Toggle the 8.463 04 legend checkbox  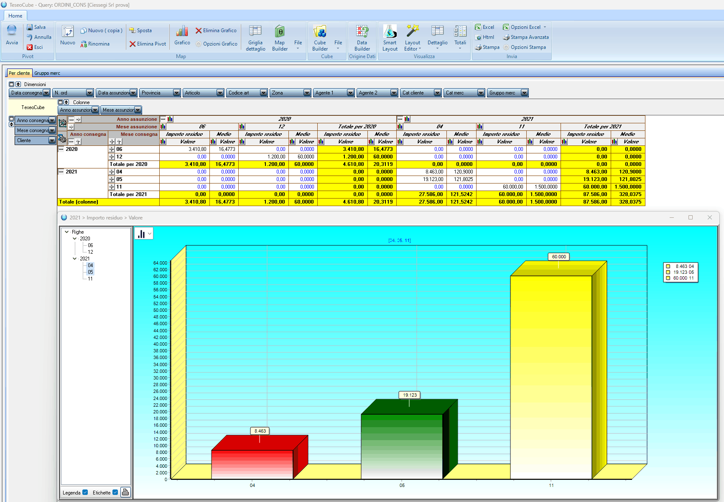(x=668, y=266)
